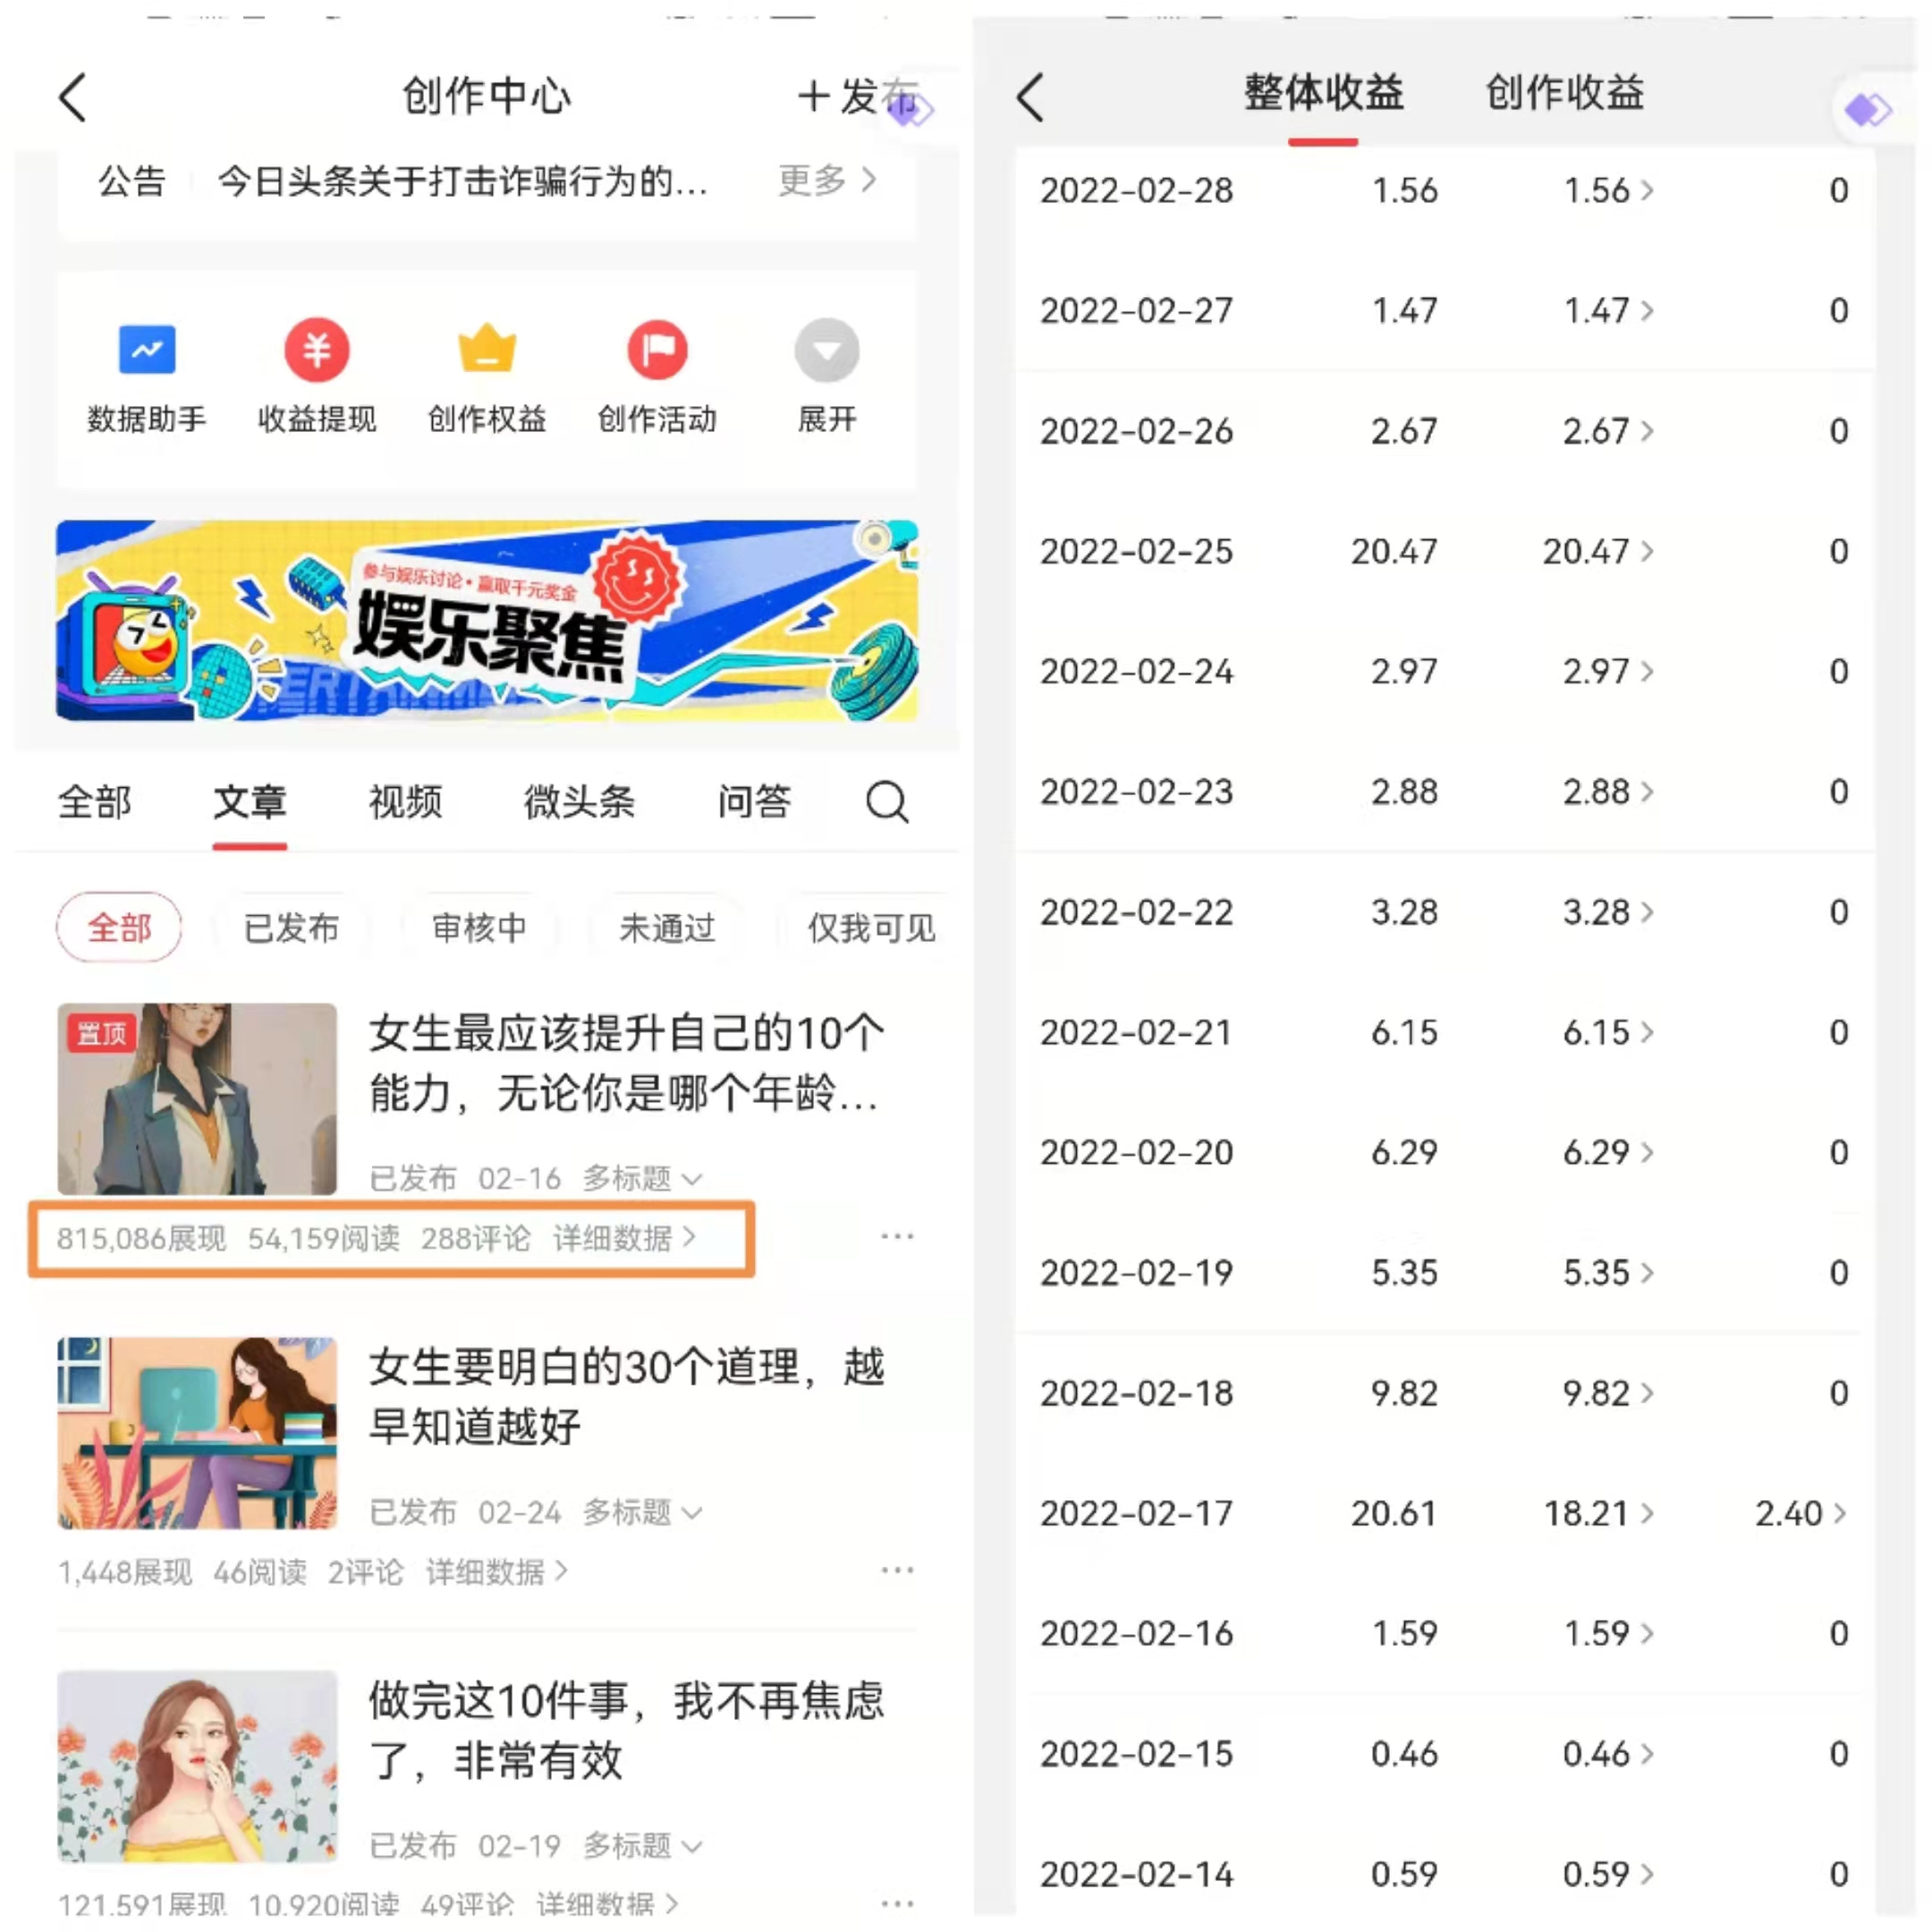Select the 仅我可见 filter chip

tap(869, 927)
